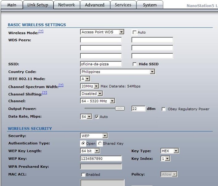Click second WDS Peers field, right column
The height and width of the screenshot is (186, 218).
tap(152, 48)
